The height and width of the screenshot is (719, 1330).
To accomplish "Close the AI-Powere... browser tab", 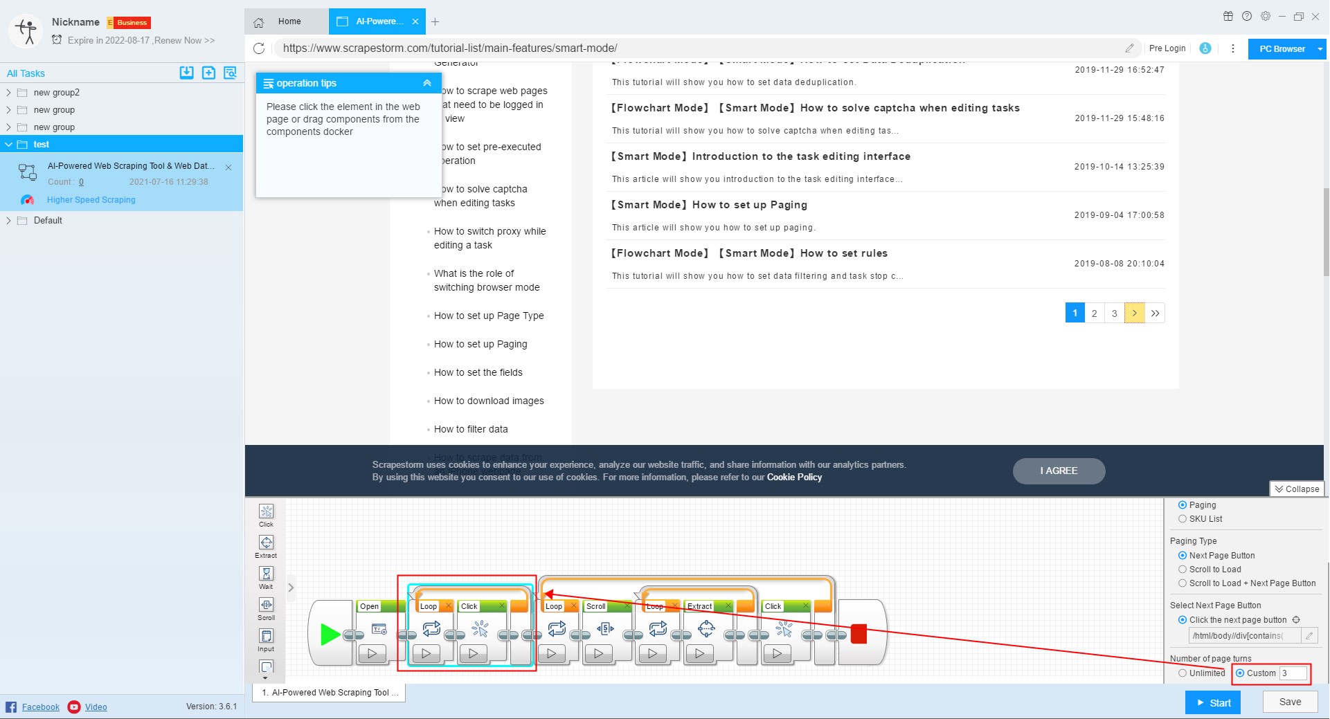I will [415, 21].
